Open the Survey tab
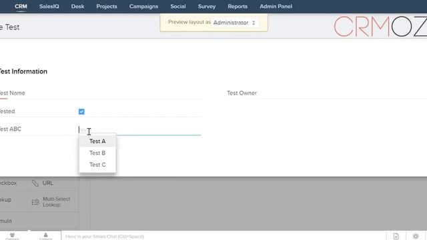 pos(207,6)
